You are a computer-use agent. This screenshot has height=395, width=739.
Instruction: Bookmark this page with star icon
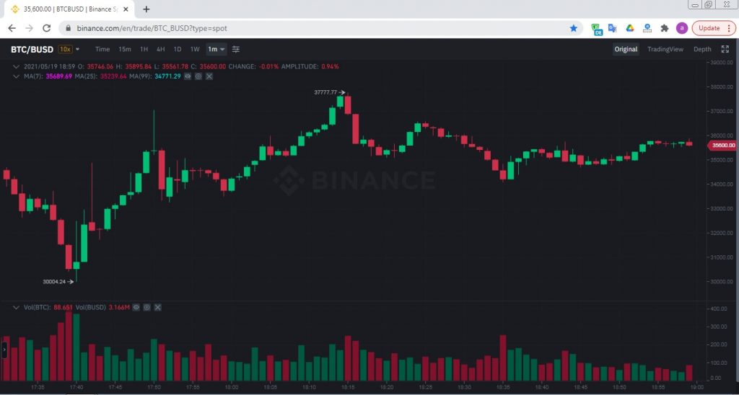(x=574, y=28)
